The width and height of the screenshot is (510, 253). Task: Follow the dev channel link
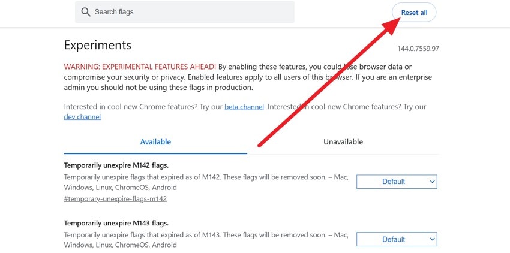pos(82,116)
